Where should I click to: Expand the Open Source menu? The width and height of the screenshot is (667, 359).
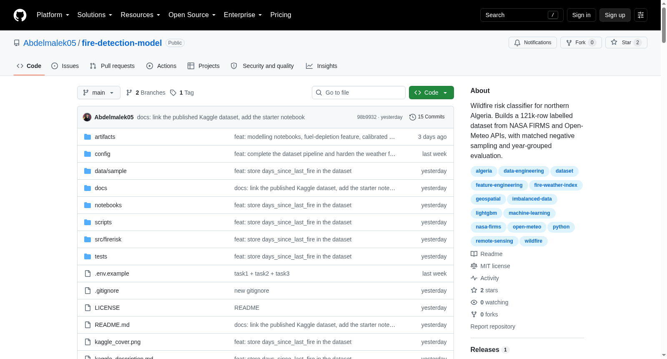192,15
